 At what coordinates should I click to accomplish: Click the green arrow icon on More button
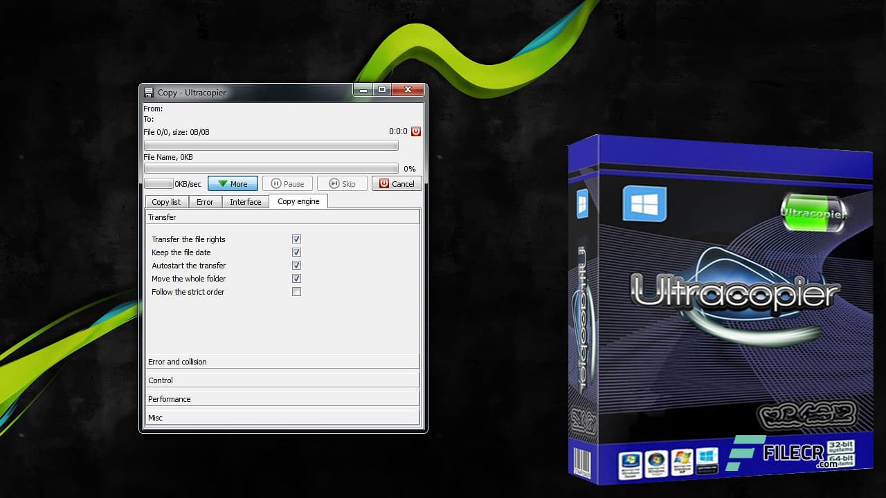pos(223,183)
